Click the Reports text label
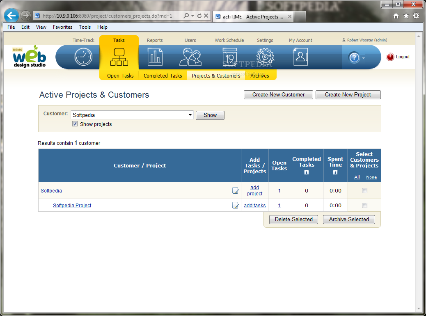 click(x=155, y=40)
